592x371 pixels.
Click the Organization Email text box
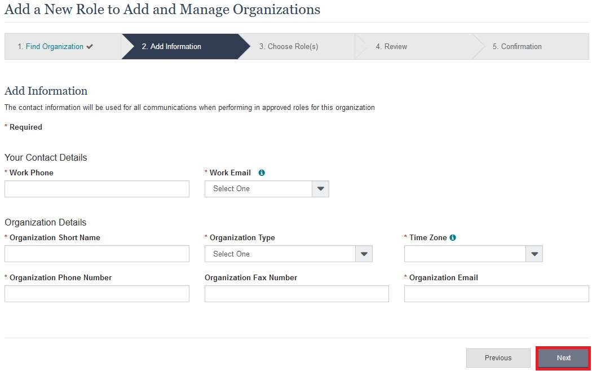(496, 294)
